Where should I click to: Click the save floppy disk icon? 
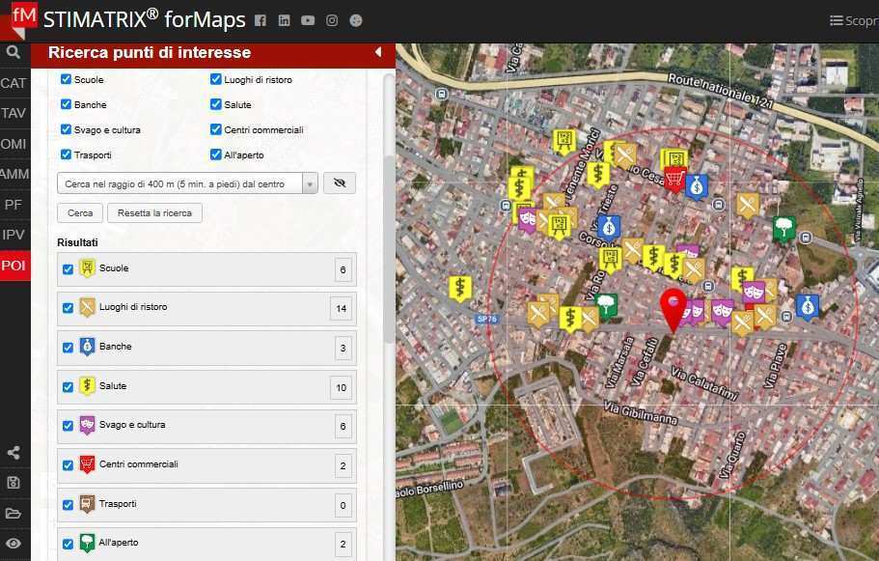coord(14,483)
